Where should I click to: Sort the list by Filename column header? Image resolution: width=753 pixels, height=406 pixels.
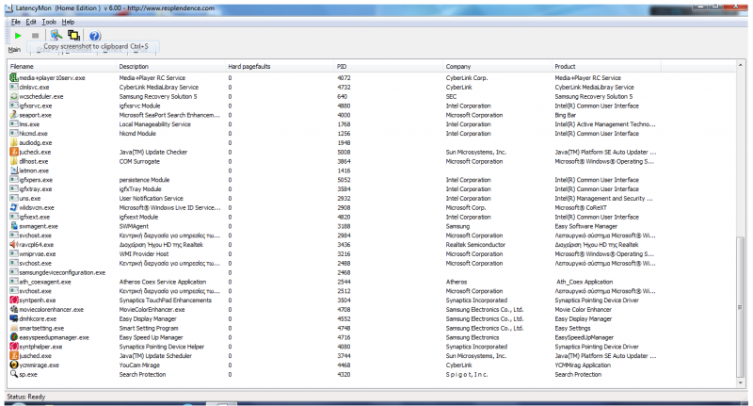point(22,67)
